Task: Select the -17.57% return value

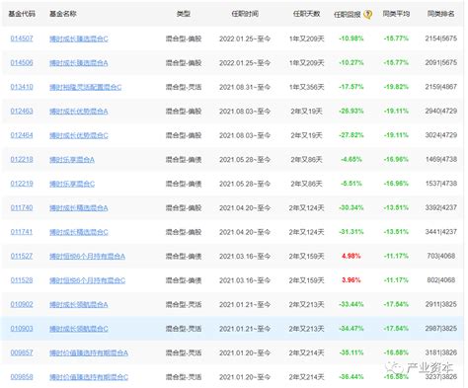Action: click(351, 87)
